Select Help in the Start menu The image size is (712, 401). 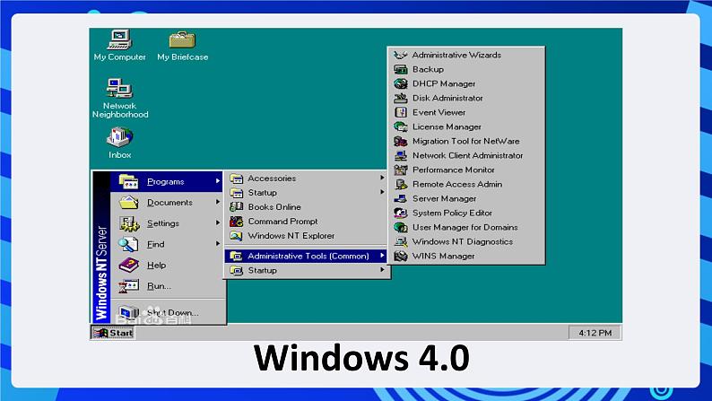click(157, 266)
